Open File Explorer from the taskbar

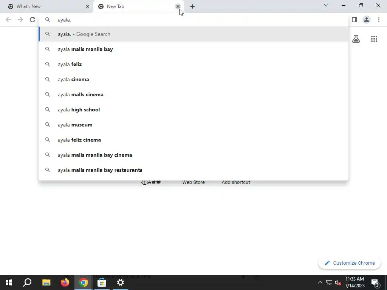[46, 282]
